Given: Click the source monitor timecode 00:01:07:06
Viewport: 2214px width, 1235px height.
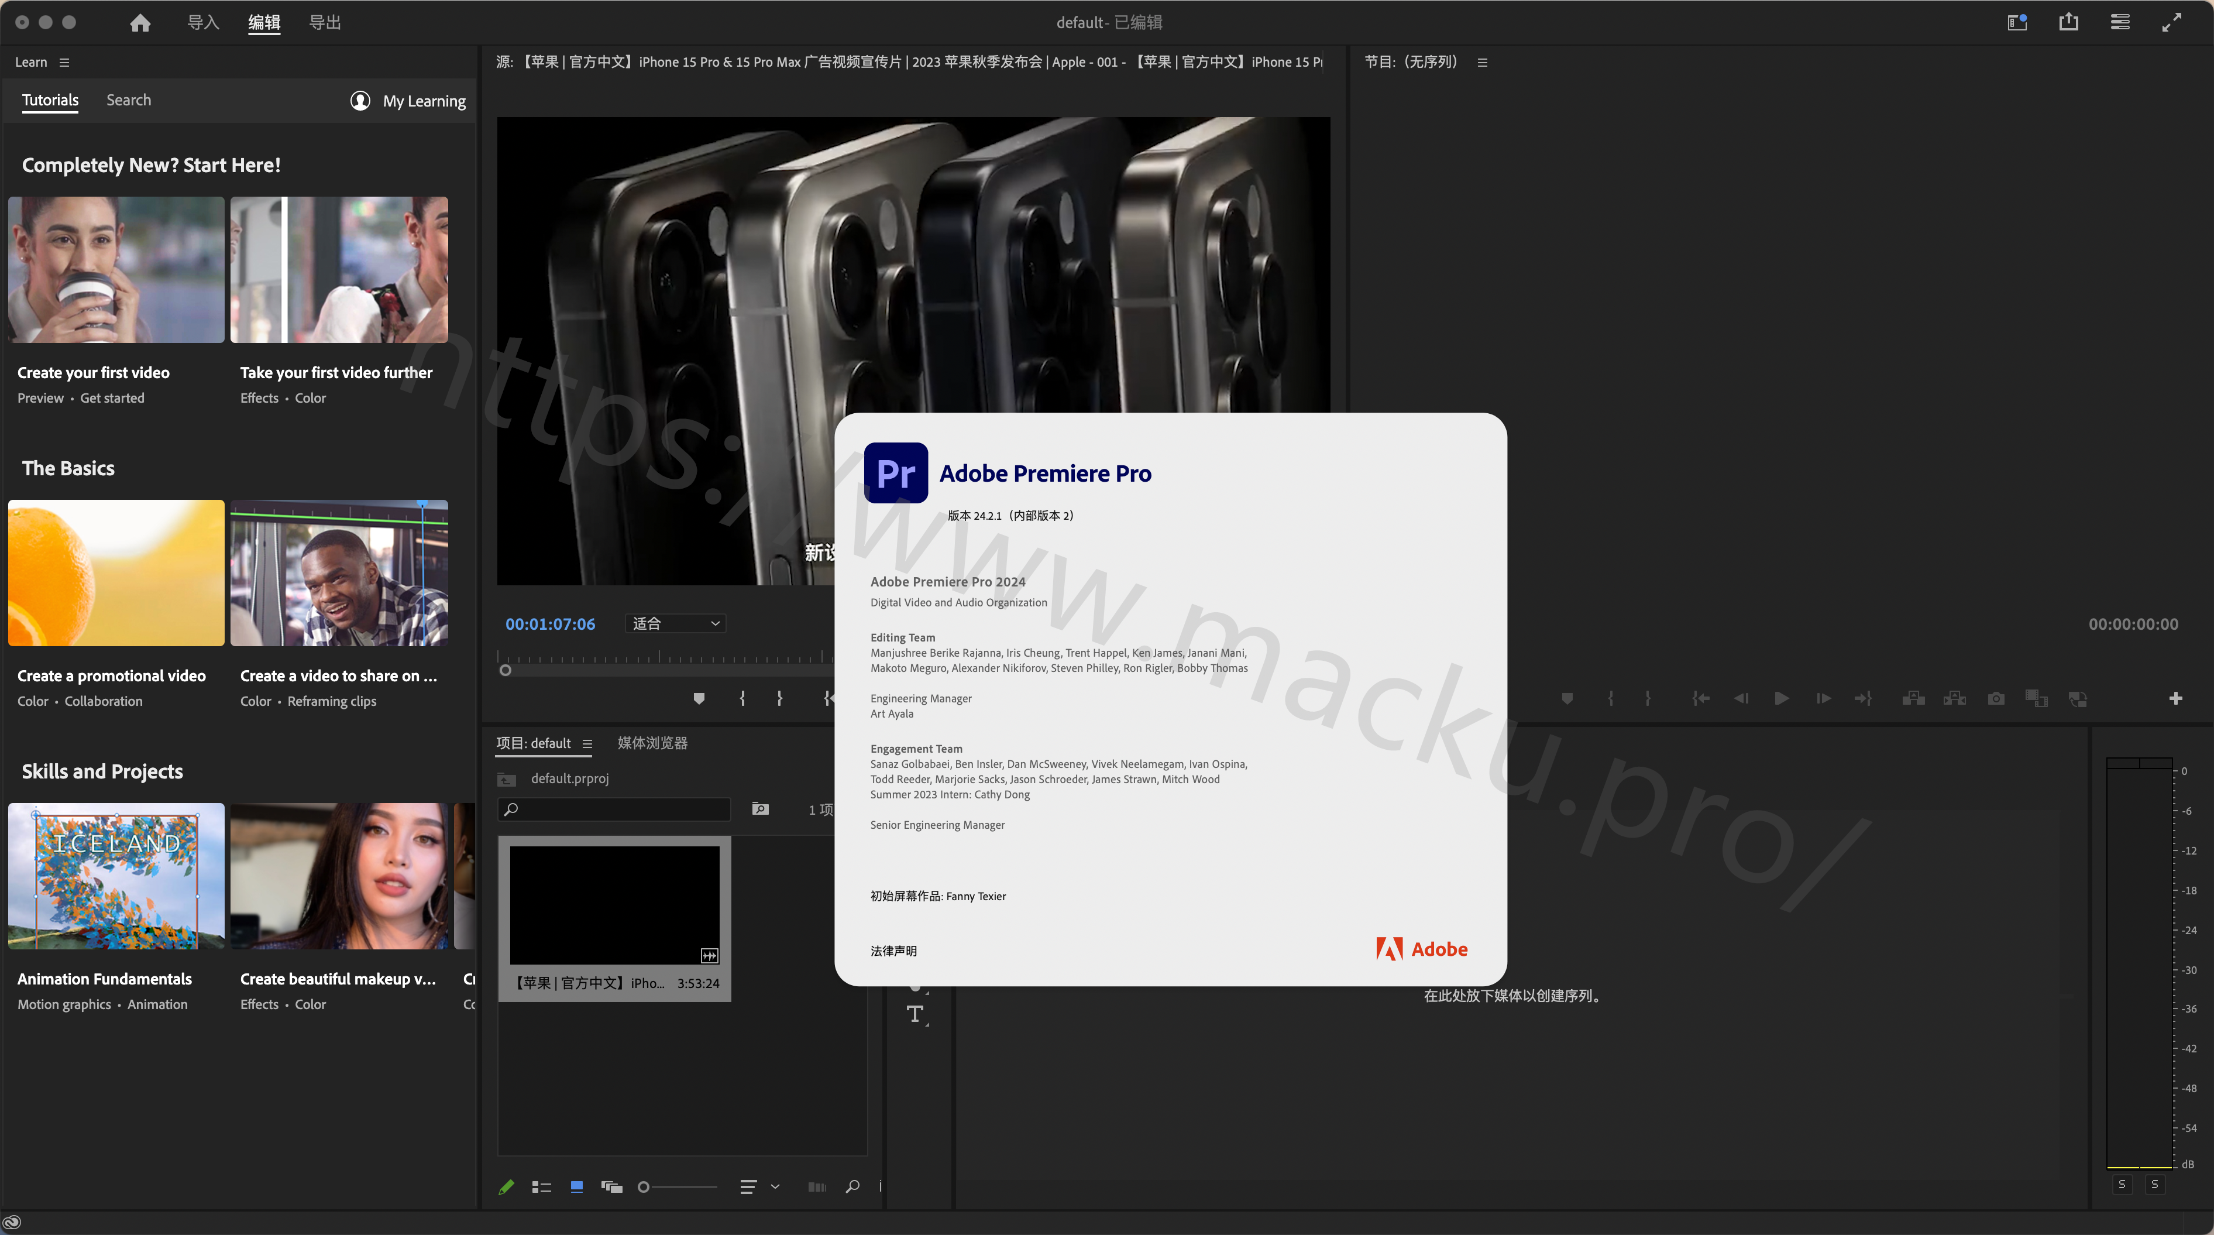Looking at the screenshot, I should click(550, 623).
